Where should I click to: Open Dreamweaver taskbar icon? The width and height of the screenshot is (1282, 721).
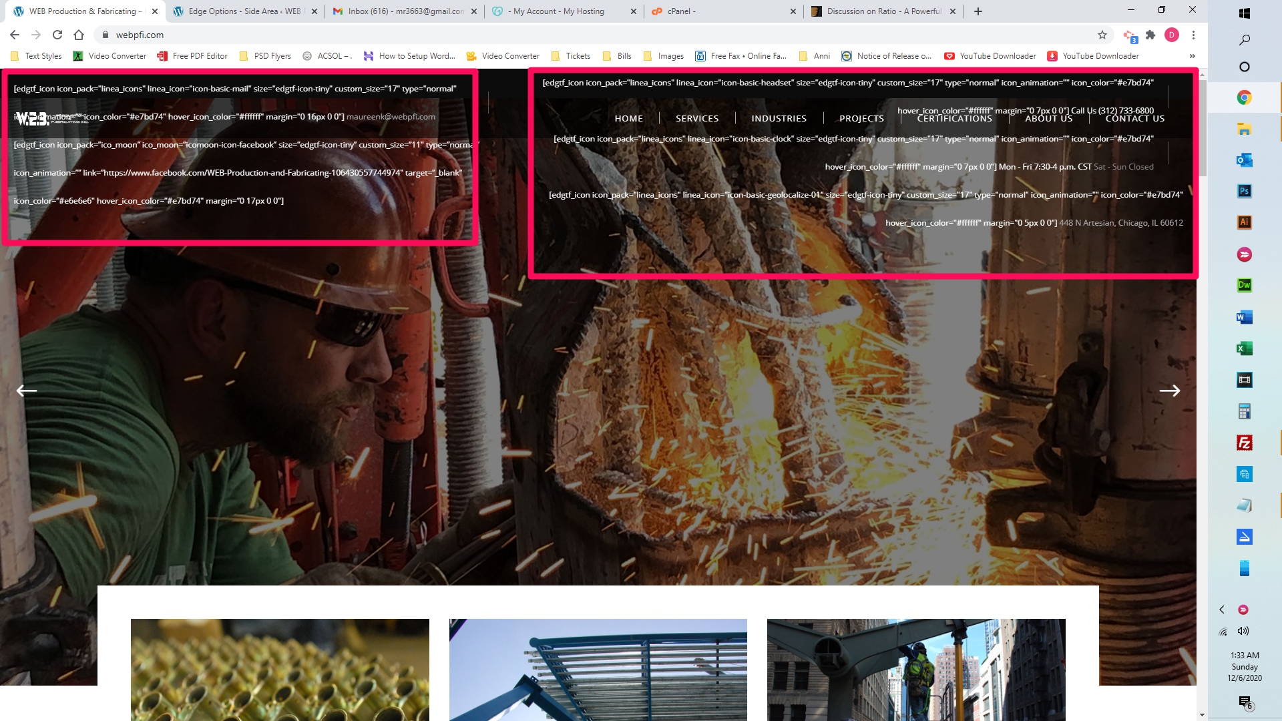(1244, 285)
